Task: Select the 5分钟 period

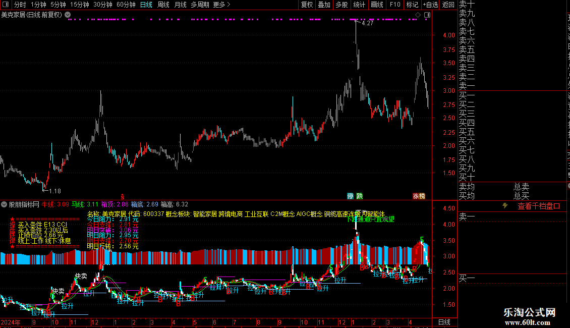Action: point(58,5)
